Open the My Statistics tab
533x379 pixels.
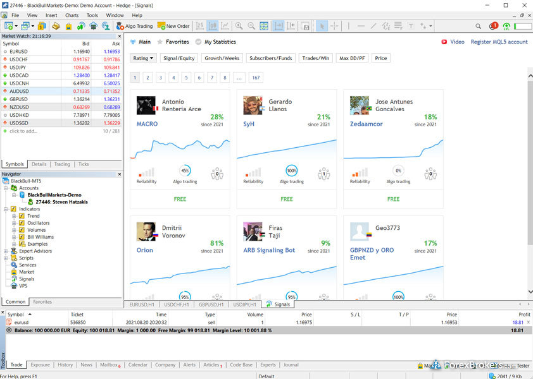[x=216, y=42]
